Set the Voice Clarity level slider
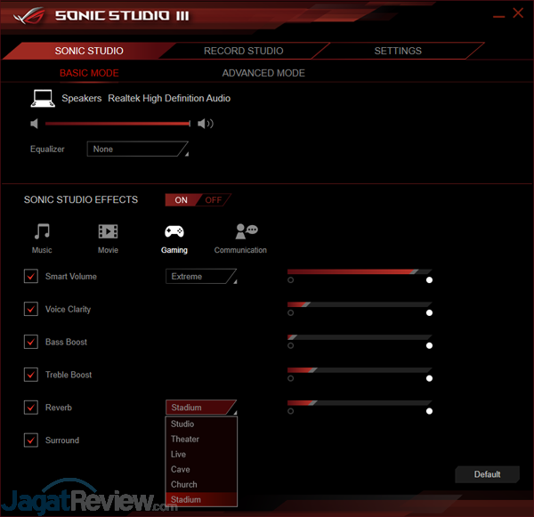This screenshot has height=517, width=534. click(360, 304)
